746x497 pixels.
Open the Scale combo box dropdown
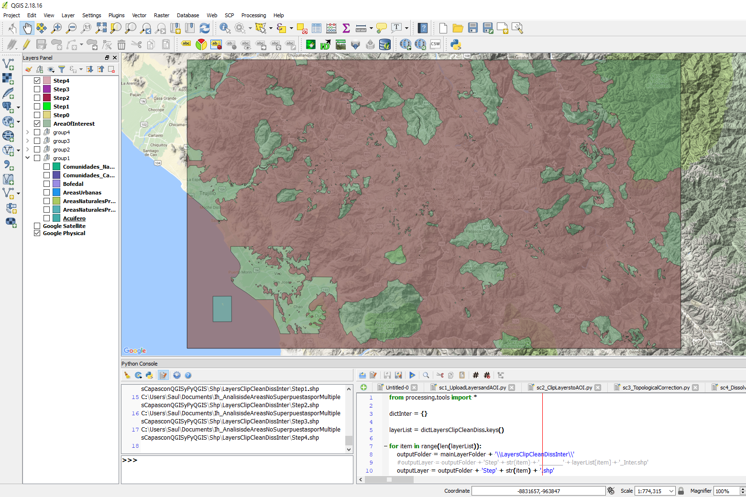pos(671,491)
